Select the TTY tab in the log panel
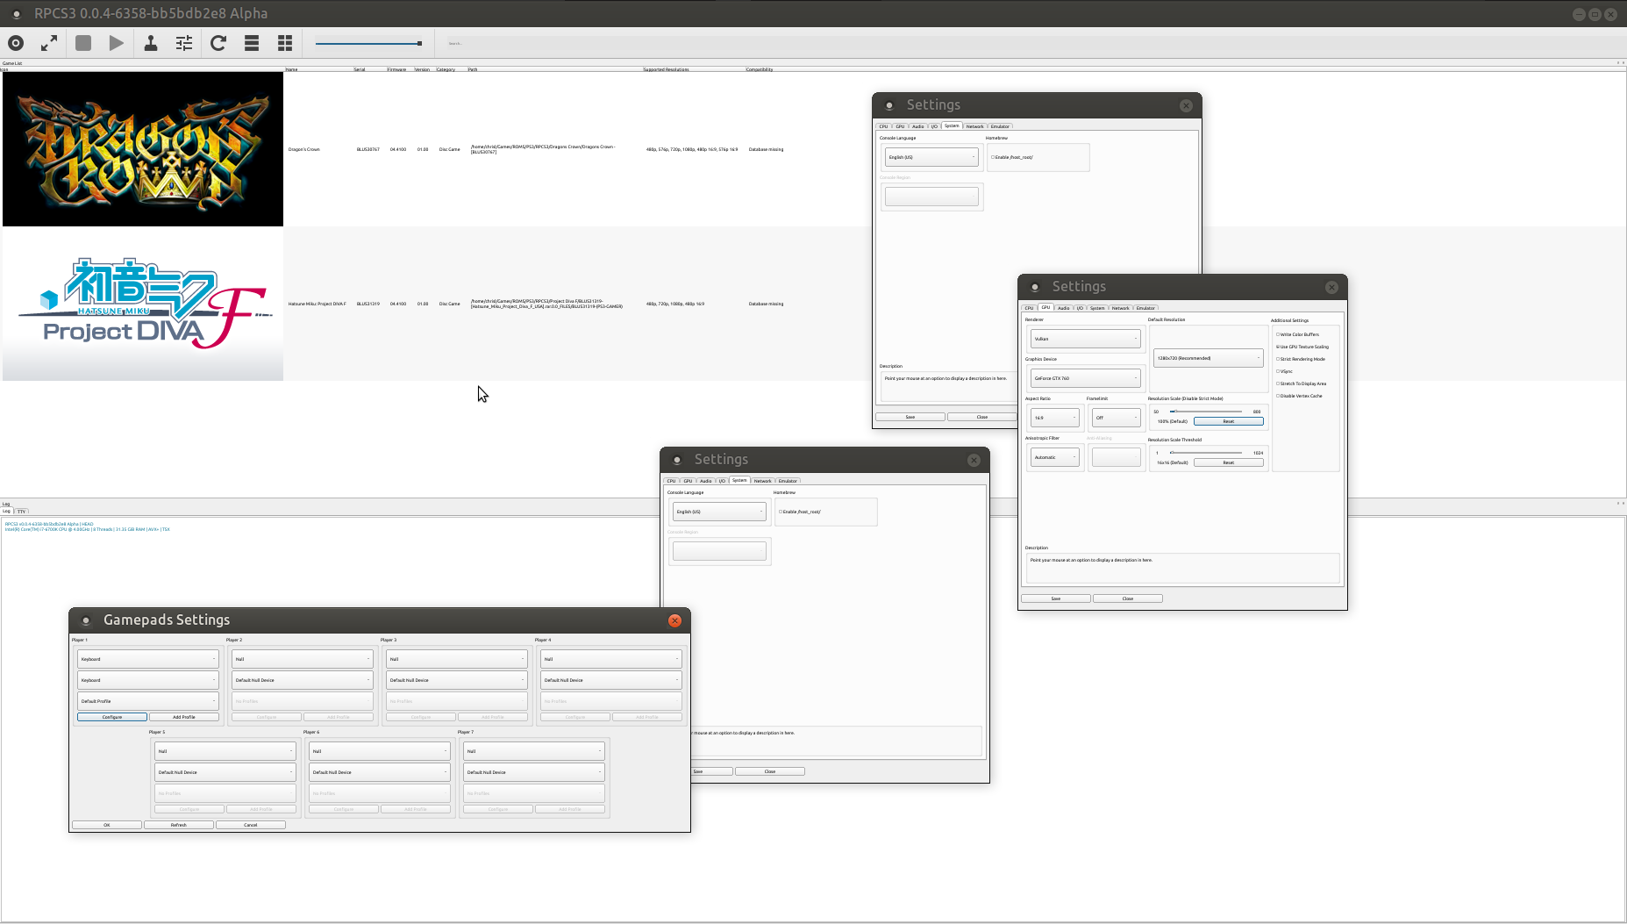 [22, 512]
